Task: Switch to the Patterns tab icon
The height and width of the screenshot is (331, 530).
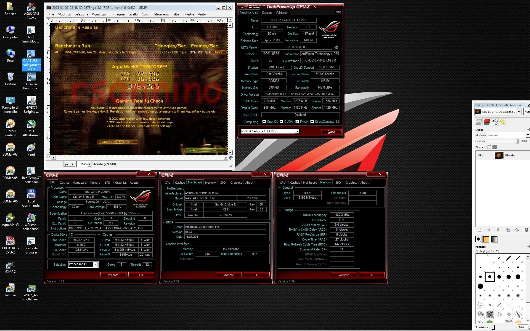Action: click(486, 239)
